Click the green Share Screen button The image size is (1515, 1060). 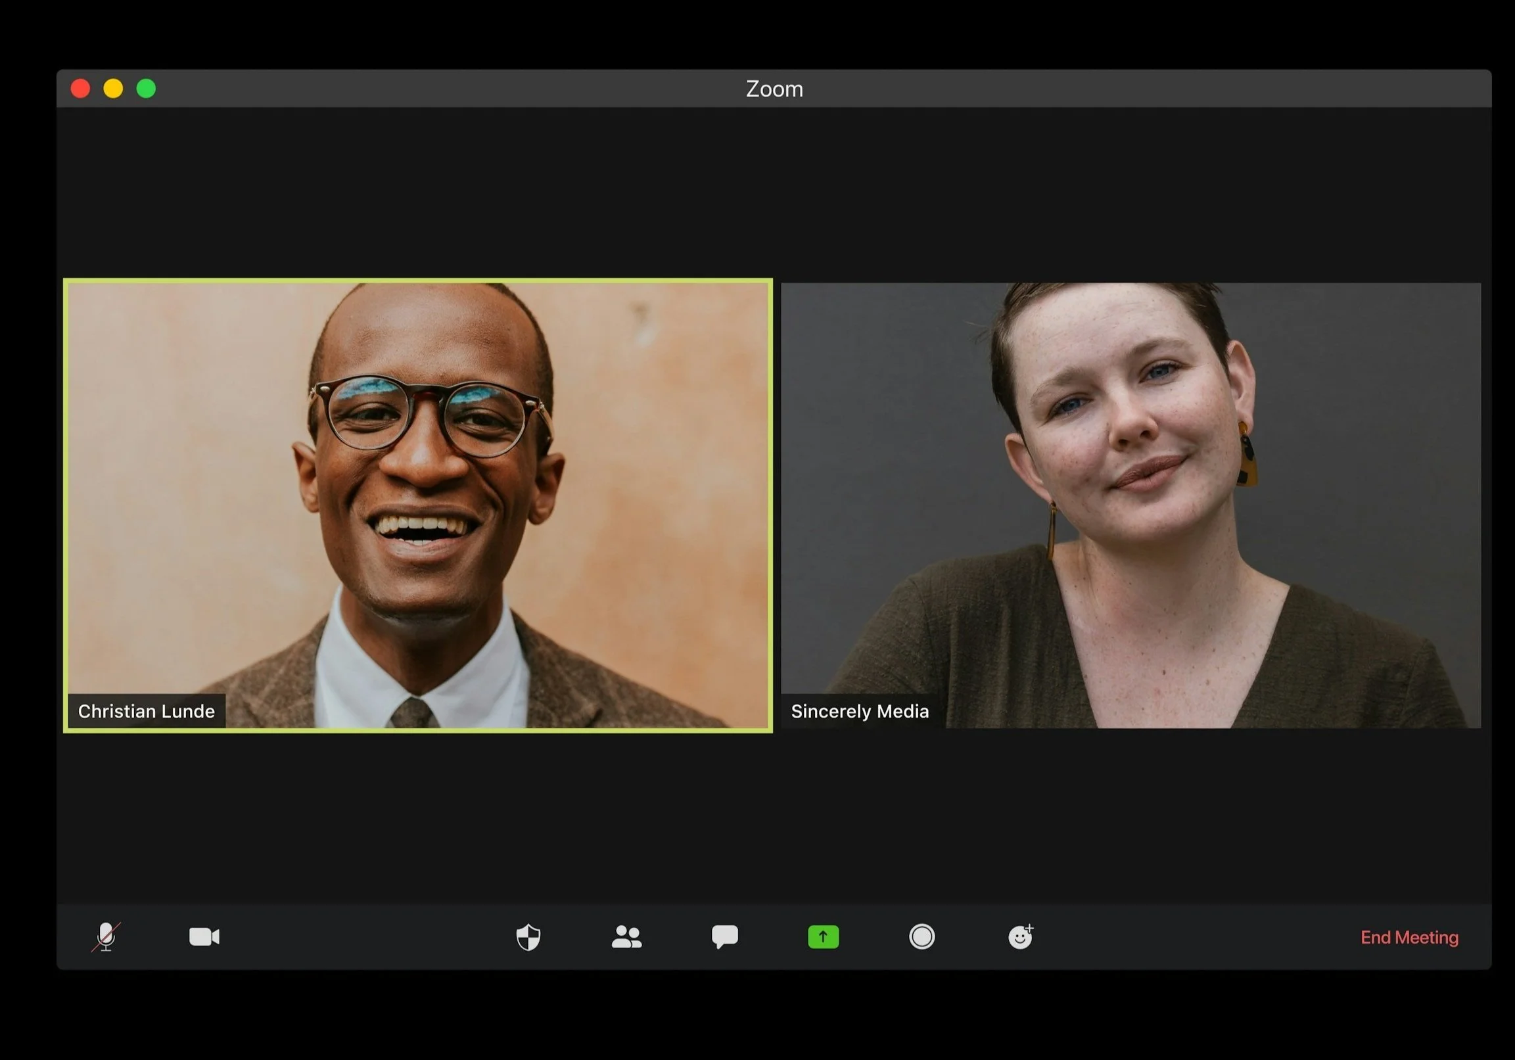(x=823, y=936)
